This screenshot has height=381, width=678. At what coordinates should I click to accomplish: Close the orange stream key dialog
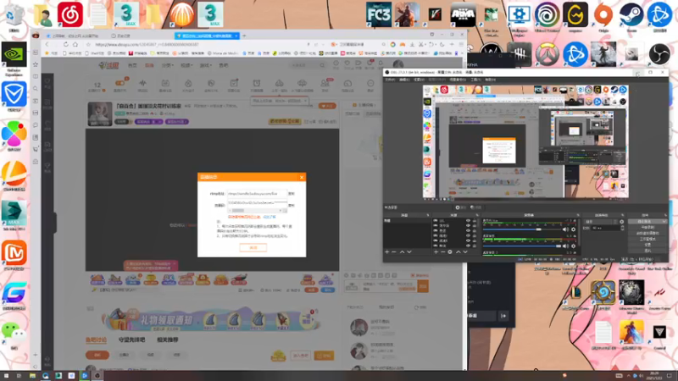(302, 177)
